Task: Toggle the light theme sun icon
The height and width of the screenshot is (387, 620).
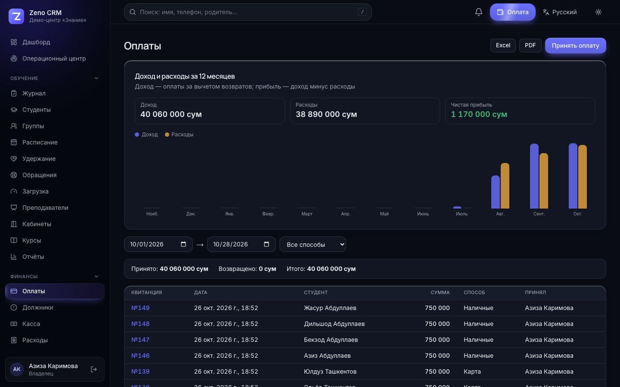Action: pyautogui.click(x=598, y=12)
